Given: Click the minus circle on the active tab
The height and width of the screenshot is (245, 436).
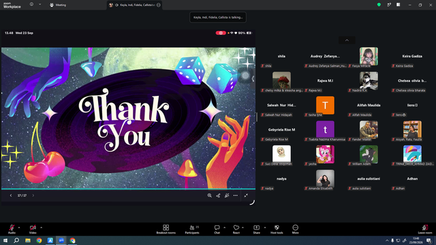Looking at the screenshot, I should [159, 5].
